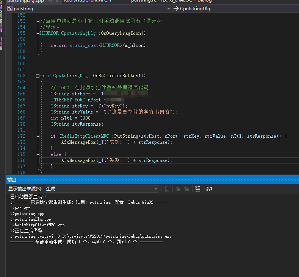
Task: Go to the next output message
Action: 186,189
